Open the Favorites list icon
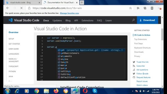 click(138, 8)
